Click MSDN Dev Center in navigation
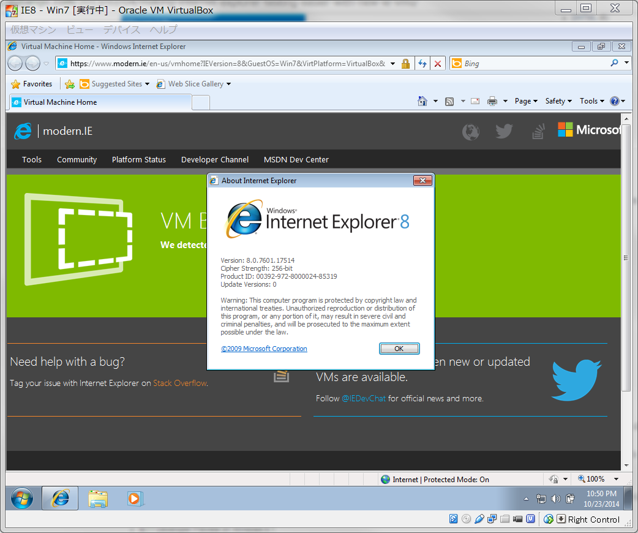Screen dimensions: 638x533 (x=296, y=160)
